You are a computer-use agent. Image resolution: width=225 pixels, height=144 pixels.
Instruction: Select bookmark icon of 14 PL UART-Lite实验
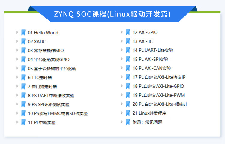(x=128, y=50)
